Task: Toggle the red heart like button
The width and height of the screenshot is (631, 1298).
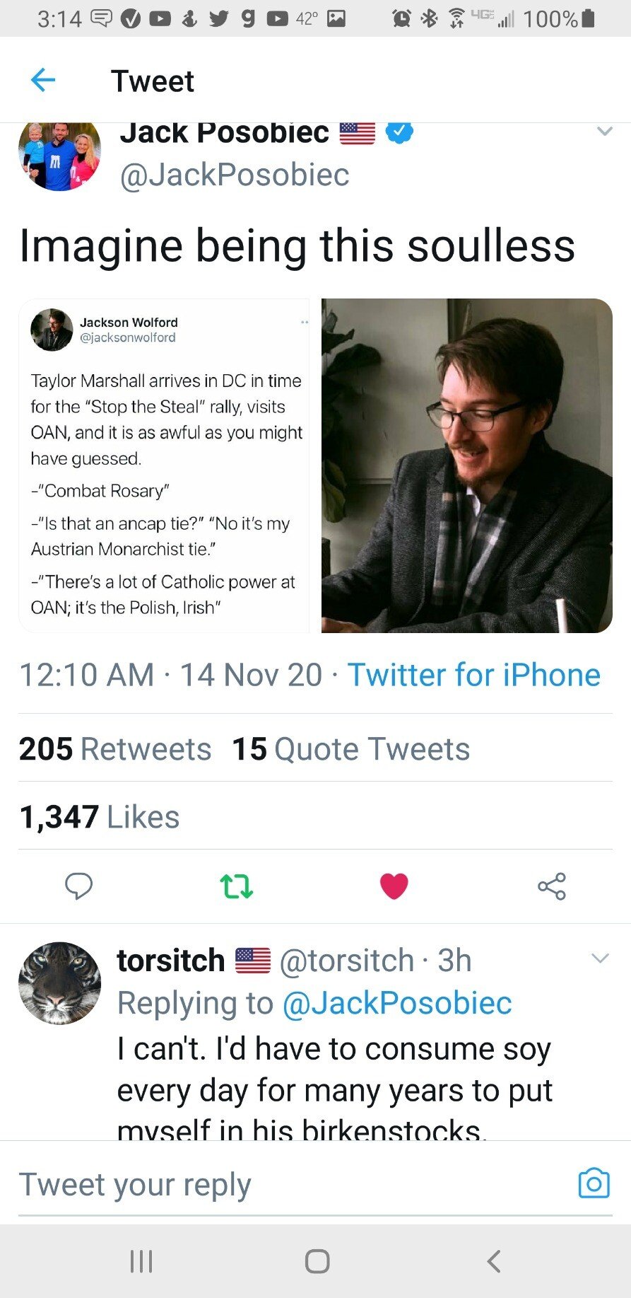Action: point(394,886)
